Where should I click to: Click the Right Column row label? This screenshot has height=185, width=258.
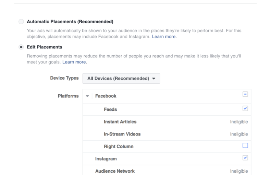(119, 146)
